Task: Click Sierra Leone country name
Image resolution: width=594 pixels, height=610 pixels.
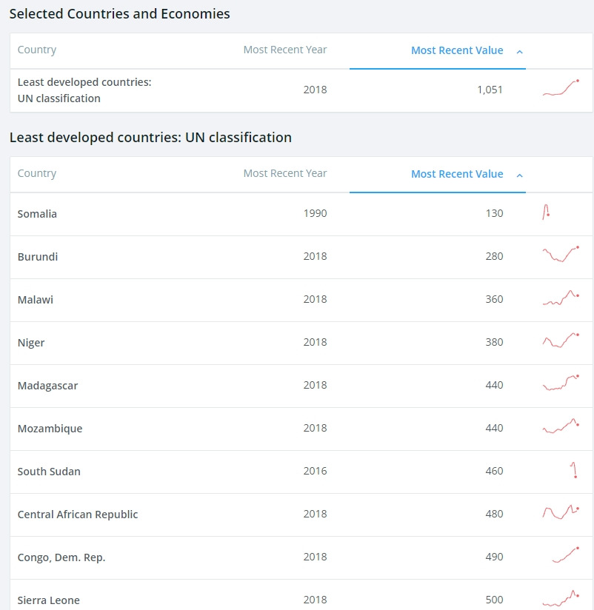Action: click(x=48, y=600)
